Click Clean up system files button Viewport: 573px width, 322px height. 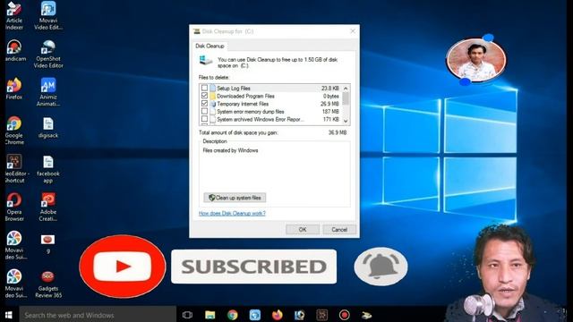[235, 198]
